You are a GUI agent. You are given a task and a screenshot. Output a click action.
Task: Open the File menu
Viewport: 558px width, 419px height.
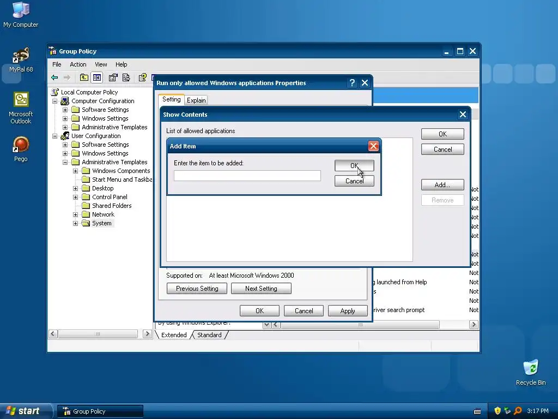tap(57, 64)
